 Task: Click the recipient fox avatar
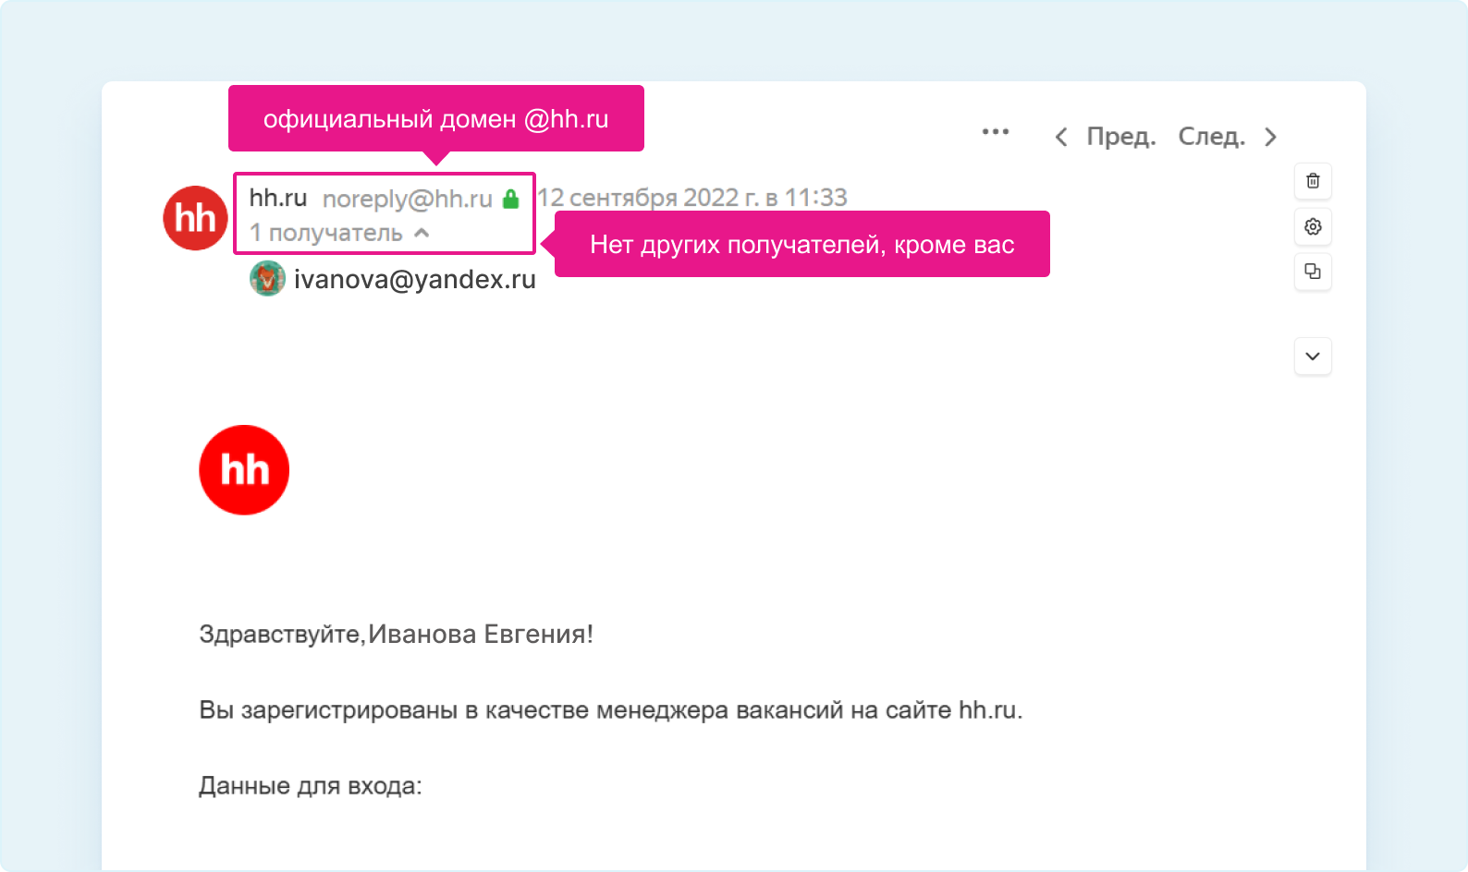(x=267, y=279)
